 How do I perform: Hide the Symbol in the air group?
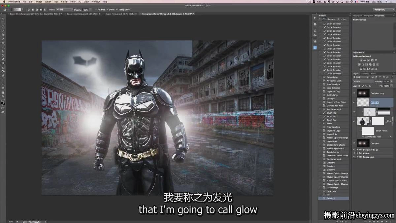(x=354, y=150)
